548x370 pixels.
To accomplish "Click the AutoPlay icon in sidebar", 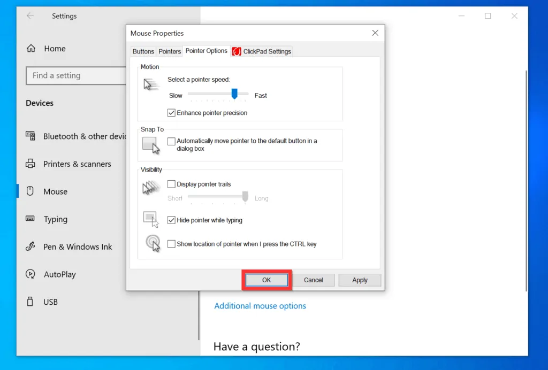I will pos(31,274).
